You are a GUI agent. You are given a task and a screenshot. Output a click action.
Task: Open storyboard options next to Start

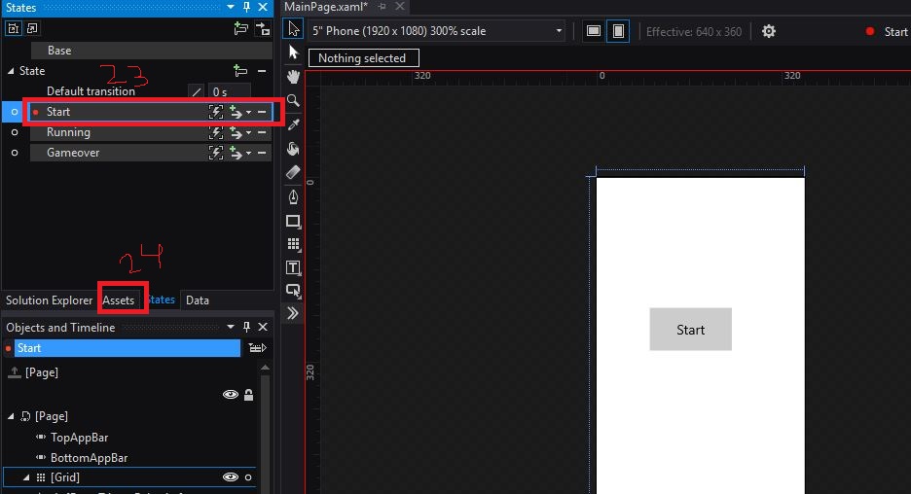pos(257,348)
